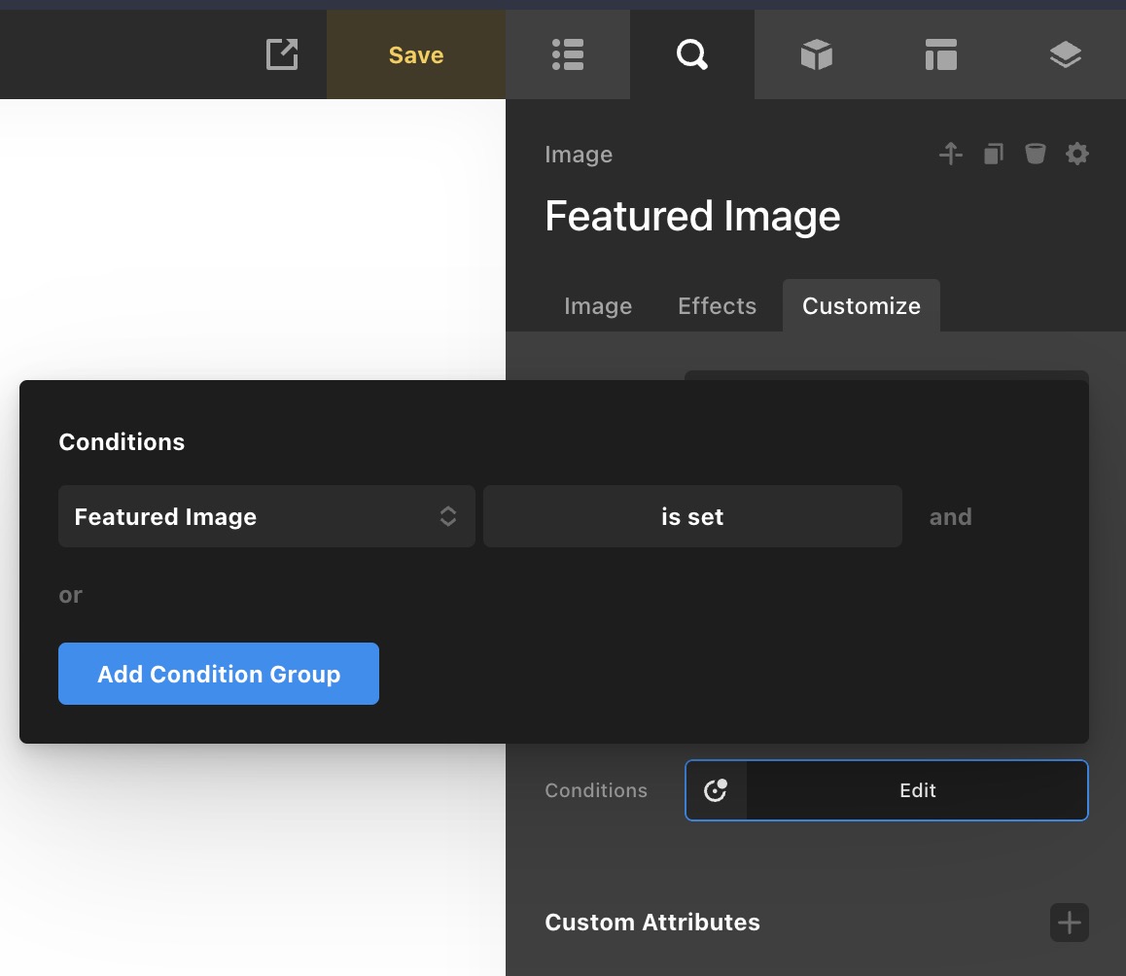Click "and" to add another condition
Screen dimensions: 1126x976
(x=950, y=517)
